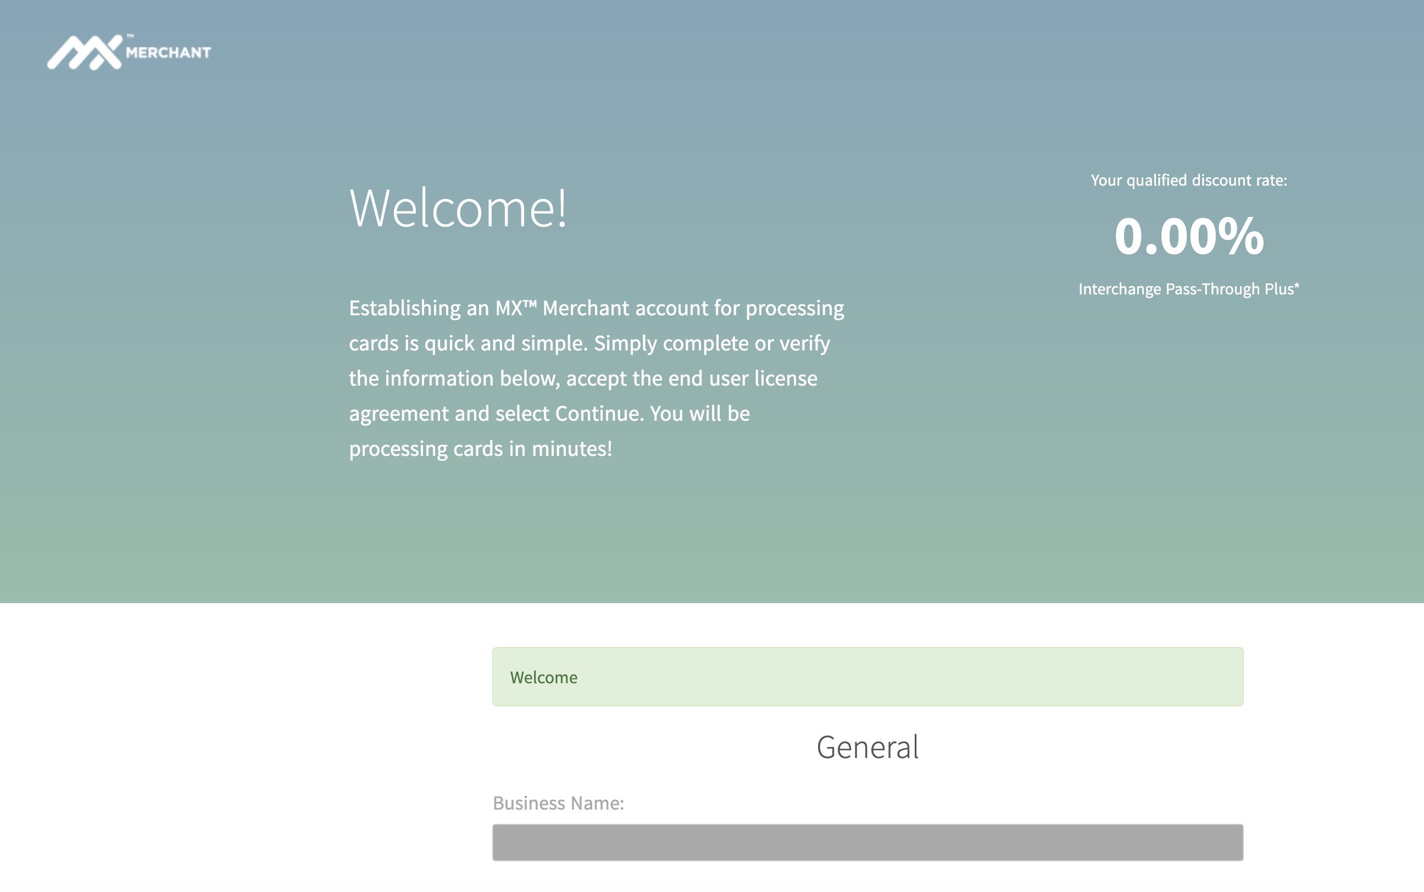This screenshot has width=1424, height=892.
Task: Click the line 'agreement and select Continue'
Action: point(549,414)
